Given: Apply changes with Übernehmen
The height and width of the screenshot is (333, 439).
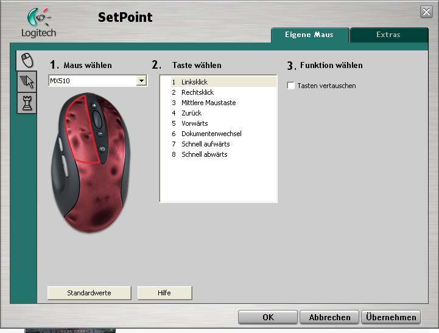Looking at the screenshot, I should 391,317.
